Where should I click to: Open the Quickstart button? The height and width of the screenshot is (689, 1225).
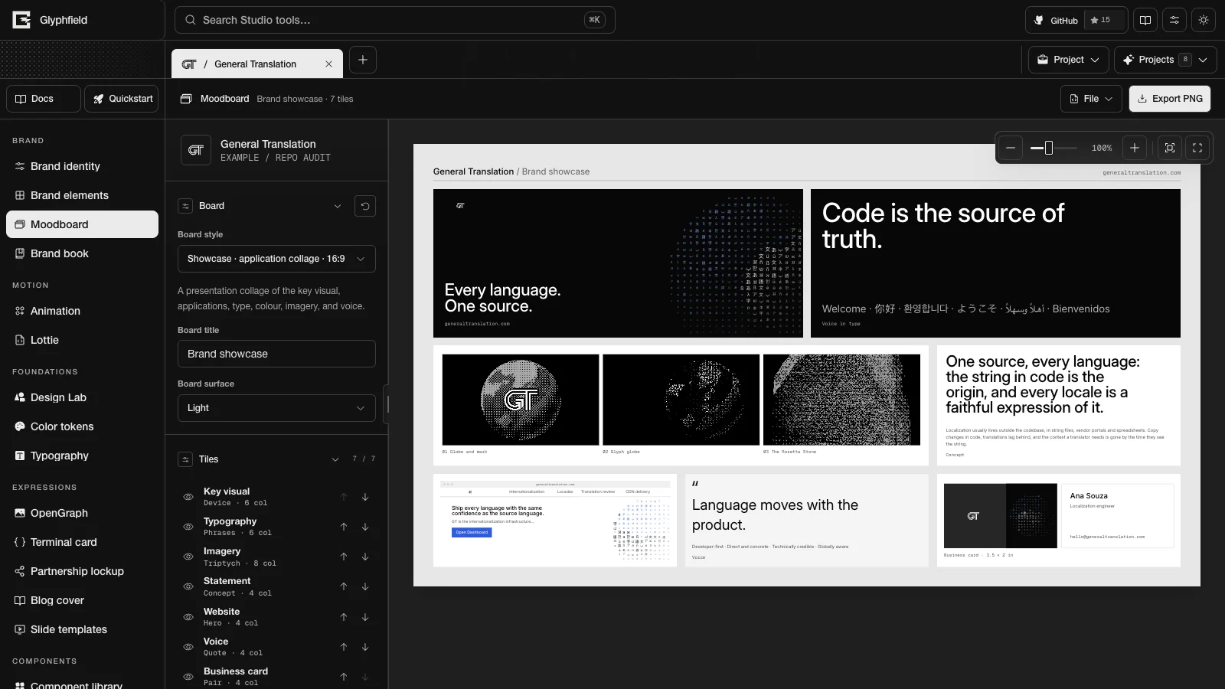coord(122,99)
